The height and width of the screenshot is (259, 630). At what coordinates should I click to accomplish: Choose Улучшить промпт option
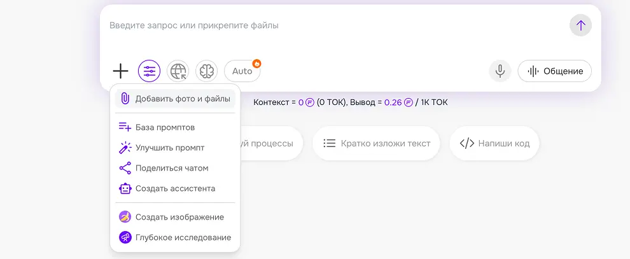(x=175, y=148)
